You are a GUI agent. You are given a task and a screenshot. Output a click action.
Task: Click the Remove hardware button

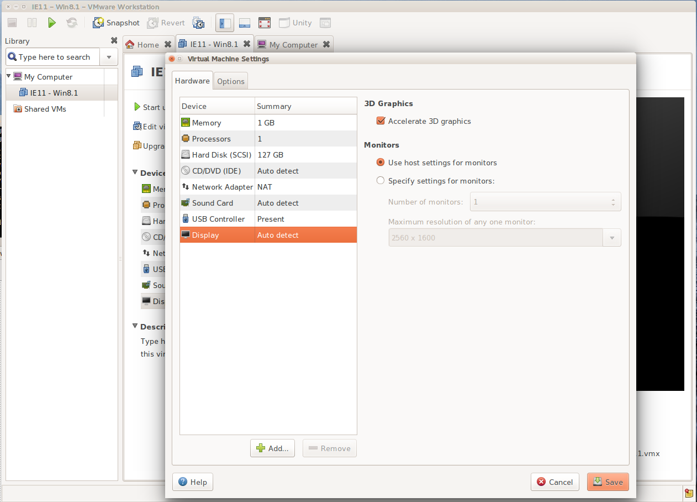coord(330,448)
